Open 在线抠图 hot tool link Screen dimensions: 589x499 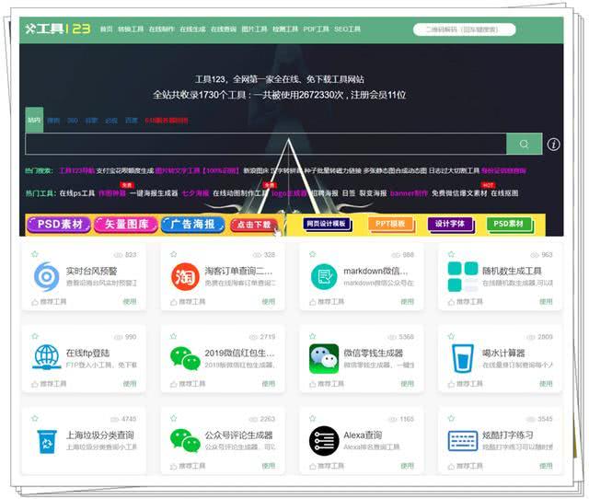coord(504,193)
